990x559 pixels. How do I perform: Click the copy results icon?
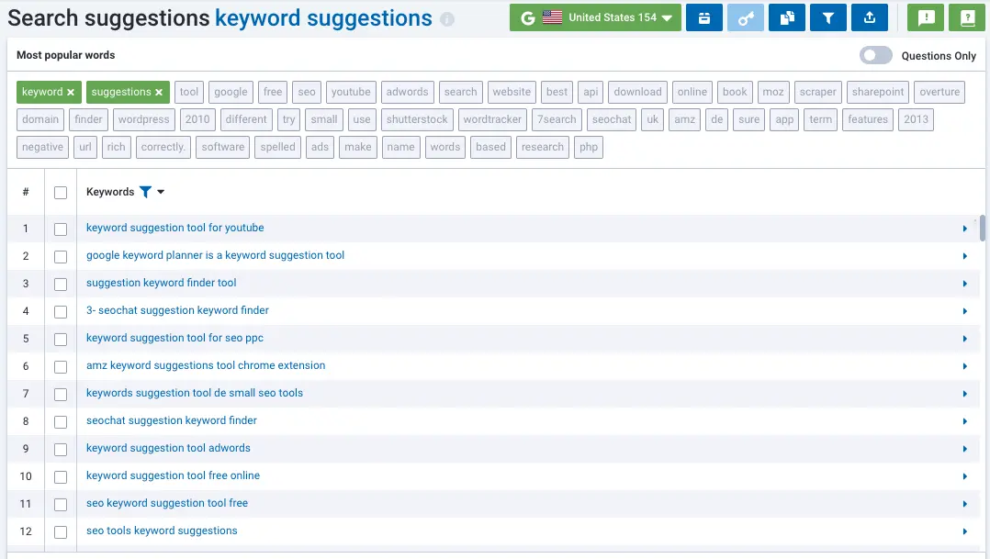point(787,17)
